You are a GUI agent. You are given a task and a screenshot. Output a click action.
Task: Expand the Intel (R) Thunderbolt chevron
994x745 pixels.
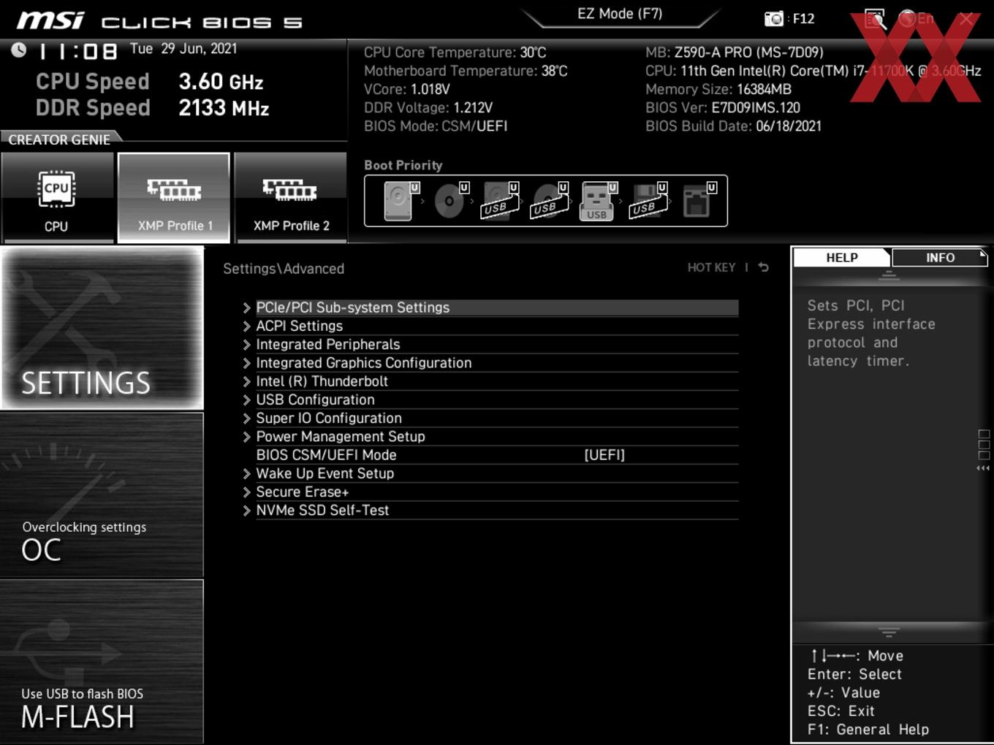[247, 381]
